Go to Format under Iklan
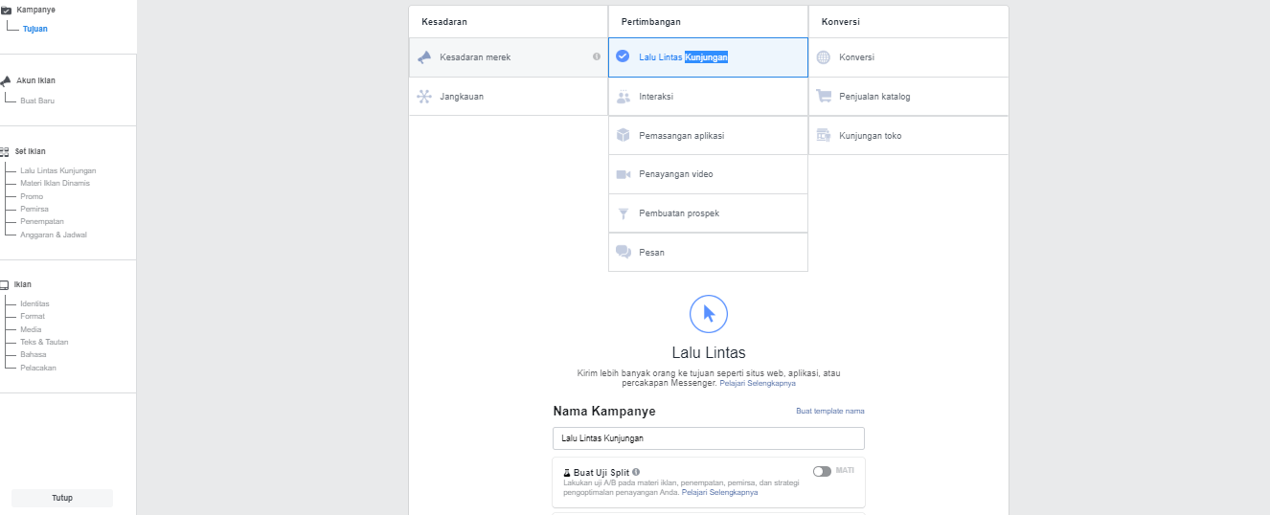This screenshot has height=515, width=1270. tap(33, 316)
